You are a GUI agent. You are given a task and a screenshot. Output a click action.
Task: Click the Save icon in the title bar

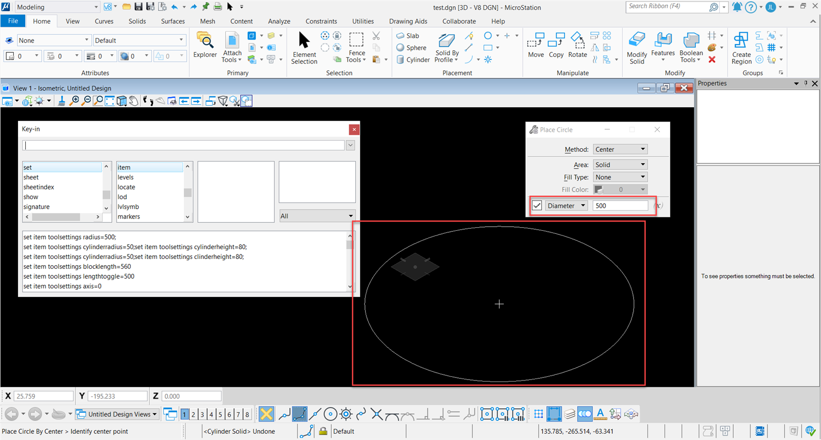point(139,7)
